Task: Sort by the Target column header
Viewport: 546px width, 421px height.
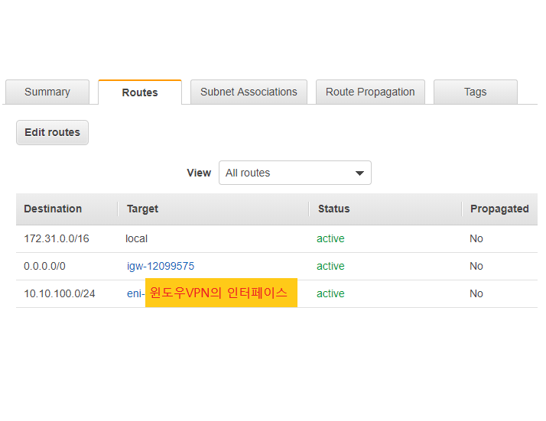Action: pyautogui.click(x=142, y=209)
